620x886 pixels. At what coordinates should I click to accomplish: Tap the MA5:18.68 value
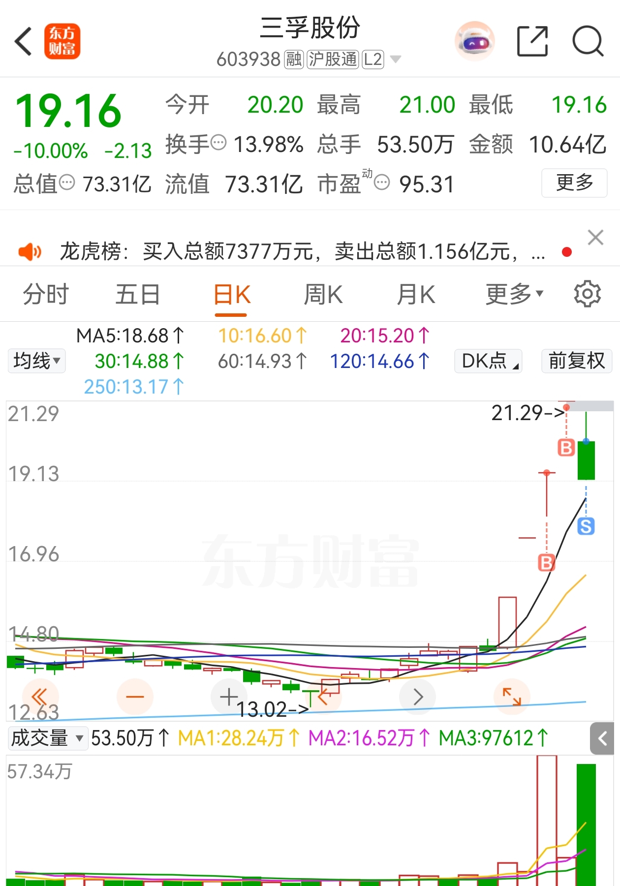click(130, 336)
